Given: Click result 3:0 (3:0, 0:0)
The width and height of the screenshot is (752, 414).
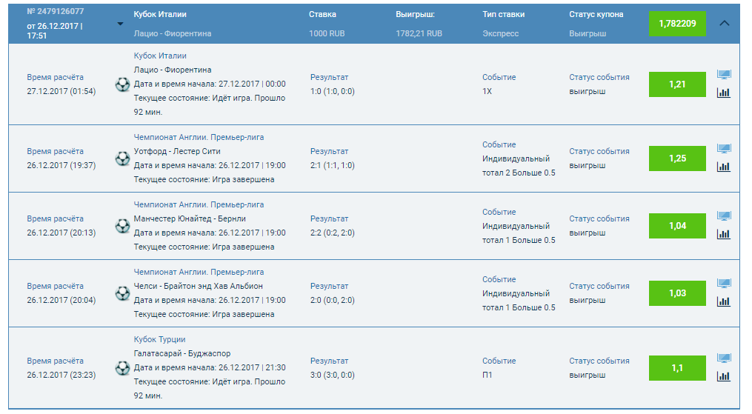Looking at the screenshot, I should click(333, 375).
